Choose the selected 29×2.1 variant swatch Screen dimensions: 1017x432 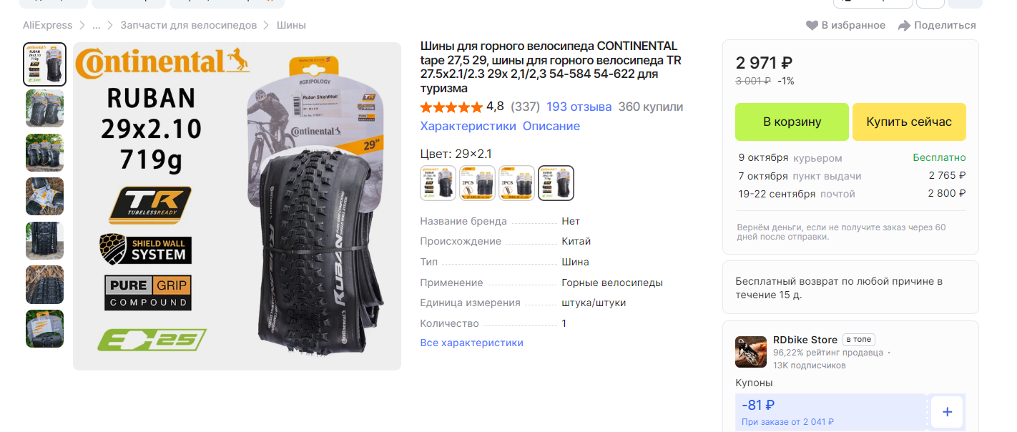pyautogui.click(x=556, y=183)
